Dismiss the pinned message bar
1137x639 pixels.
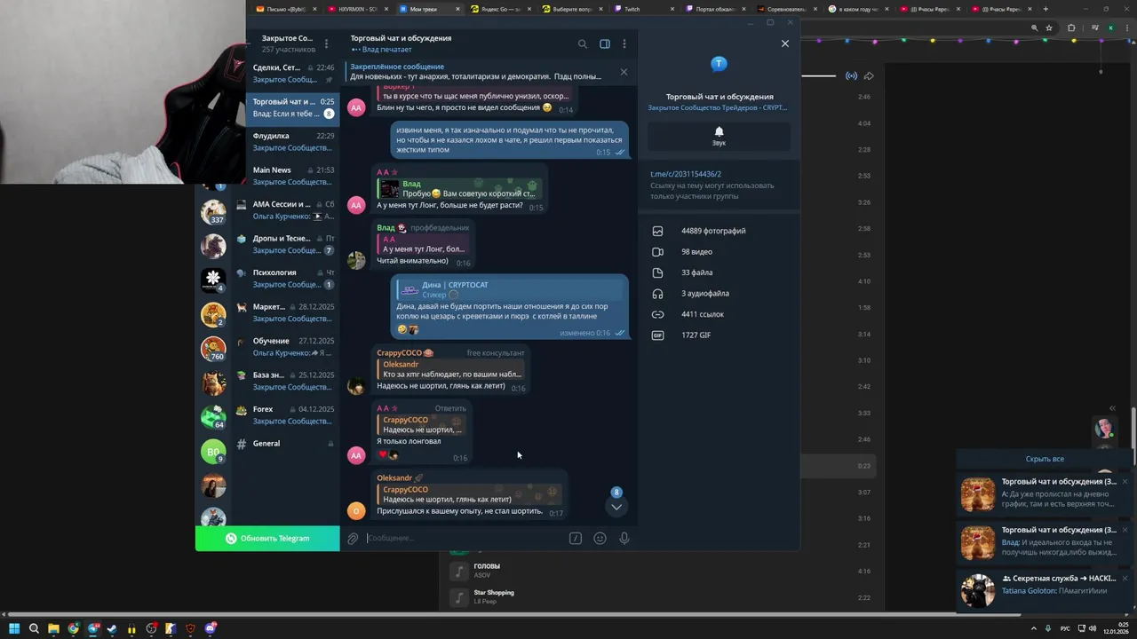(624, 72)
